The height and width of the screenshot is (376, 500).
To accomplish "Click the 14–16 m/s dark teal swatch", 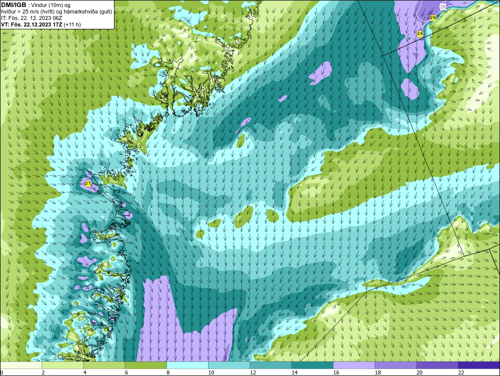I will [x=312, y=365].
